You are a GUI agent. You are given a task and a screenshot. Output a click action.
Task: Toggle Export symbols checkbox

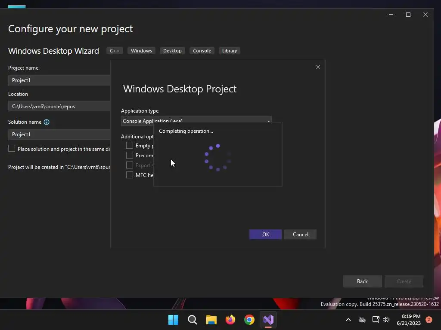tap(129, 165)
